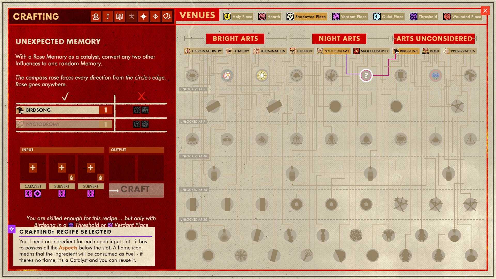
Task: Choose the Illumination skill column
Action: tap(270, 51)
